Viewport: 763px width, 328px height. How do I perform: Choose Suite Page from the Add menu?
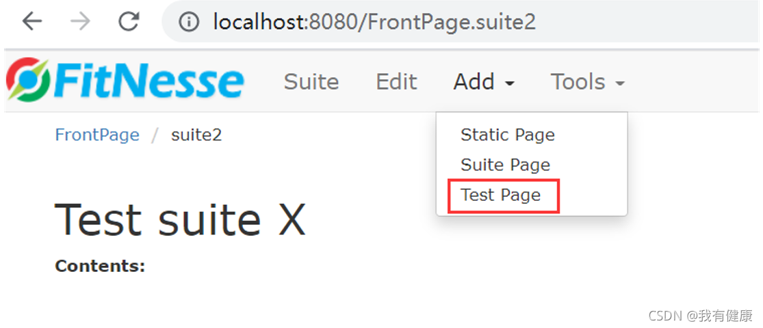(x=505, y=165)
